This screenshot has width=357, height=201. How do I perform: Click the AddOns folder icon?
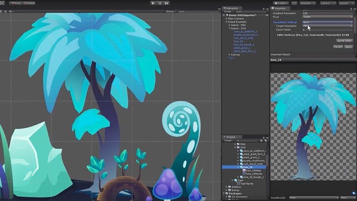point(230,187)
